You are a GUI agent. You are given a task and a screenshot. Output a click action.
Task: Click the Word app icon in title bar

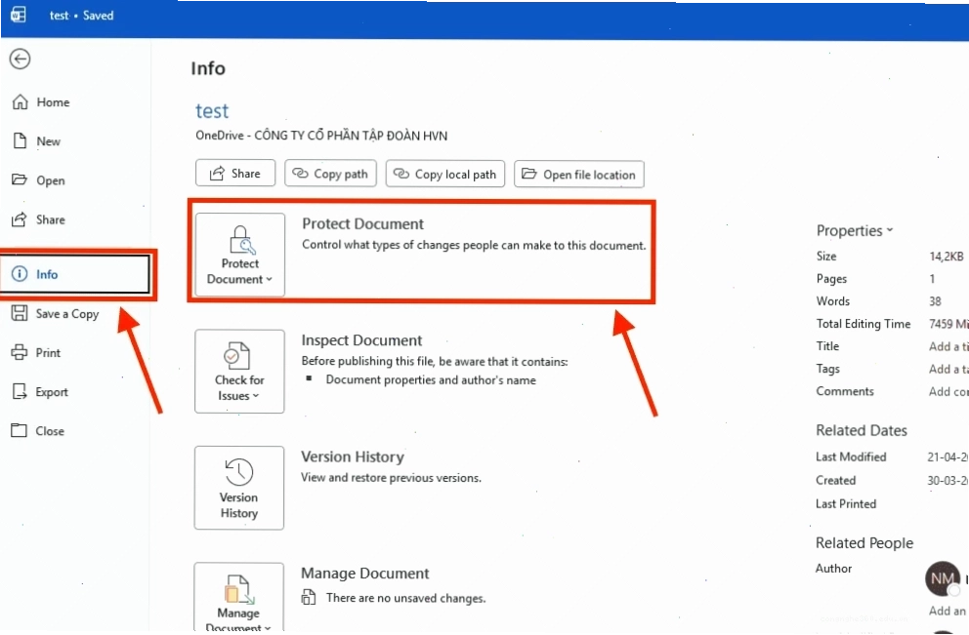18,15
